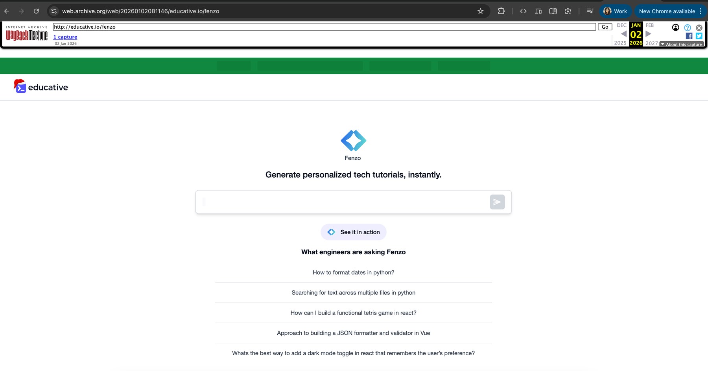Select the functional tetris game question
This screenshot has width=708, height=371.
pos(353,313)
